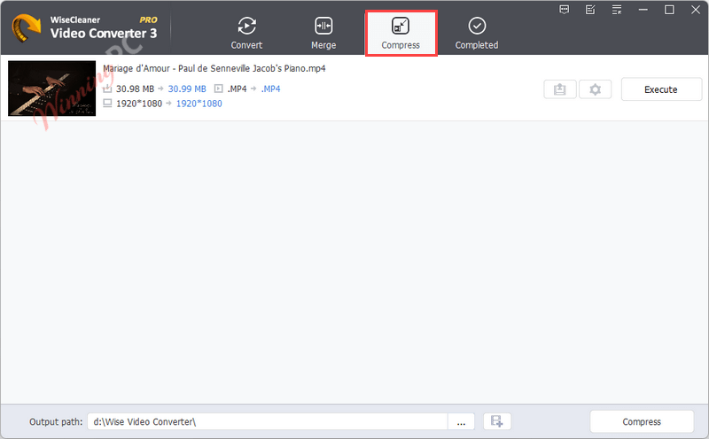Click the source format .MP4 text

coord(237,89)
